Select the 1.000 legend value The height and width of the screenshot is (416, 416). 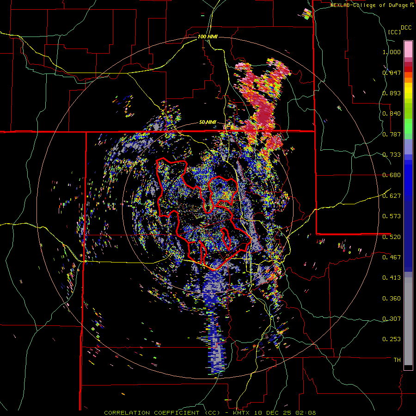392,52
